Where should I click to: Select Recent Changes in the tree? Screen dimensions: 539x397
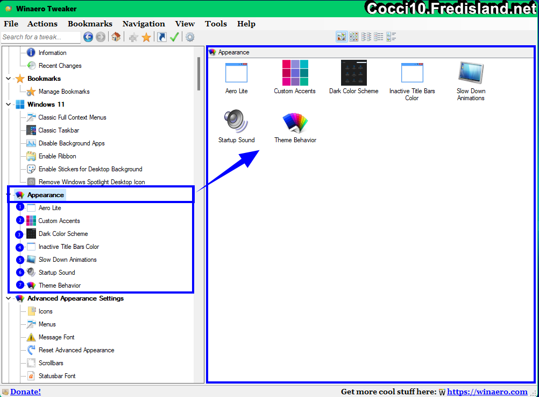(60, 65)
